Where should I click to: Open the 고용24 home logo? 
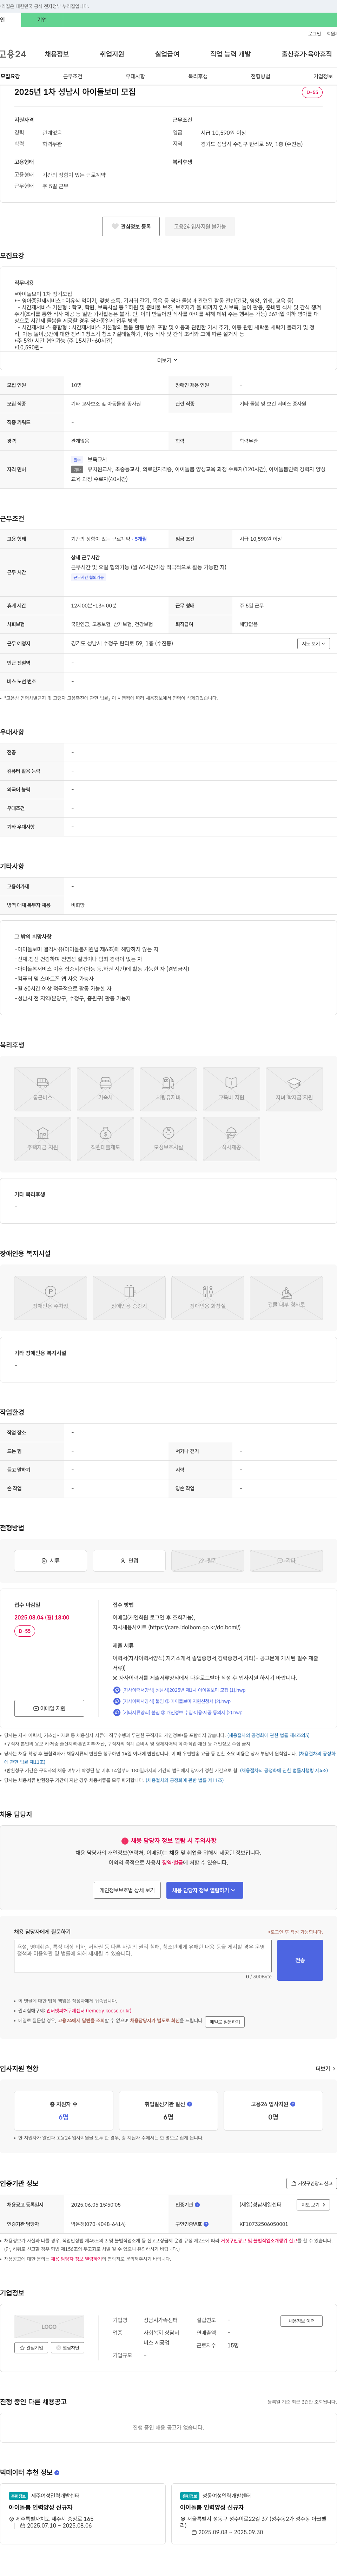13,54
